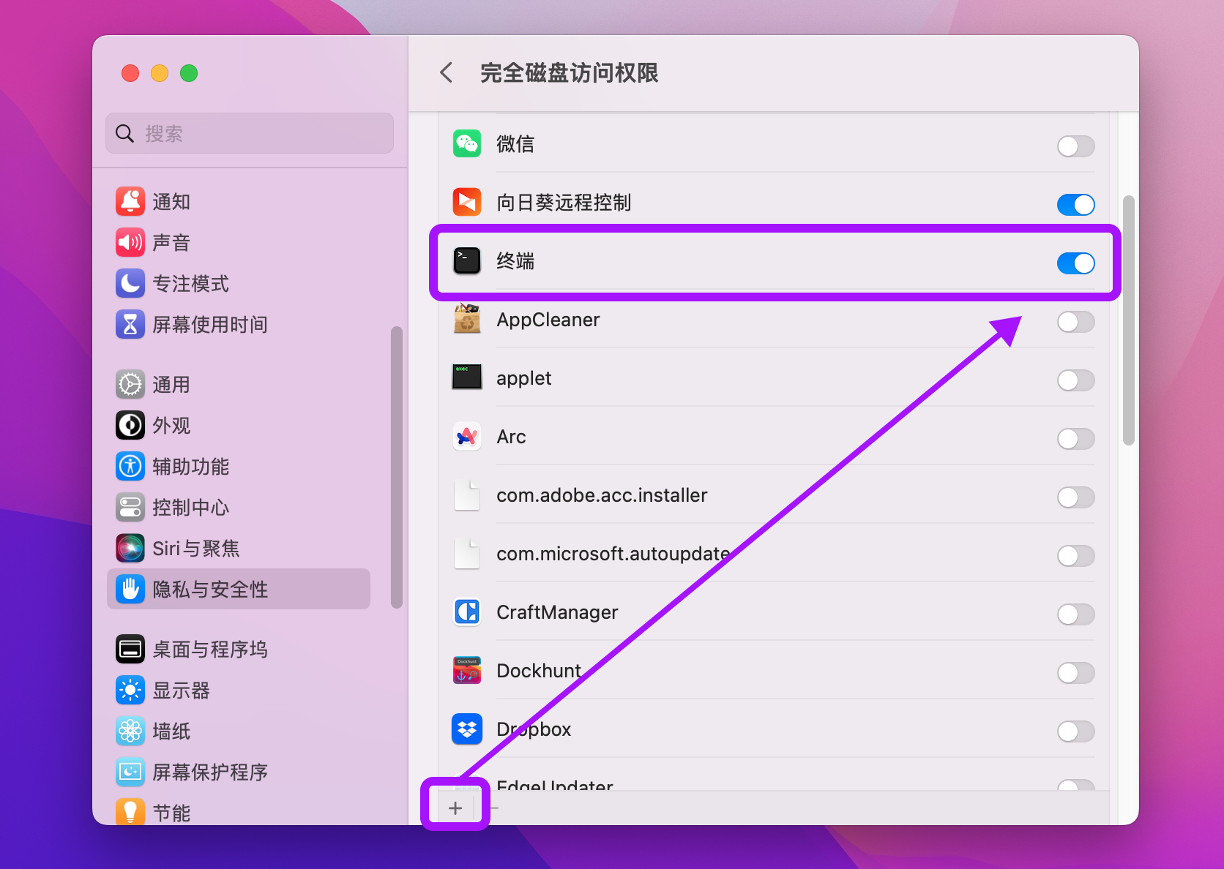The image size is (1224, 869).
Task: Click the 通用 gear icon
Action: click(130, 385)
